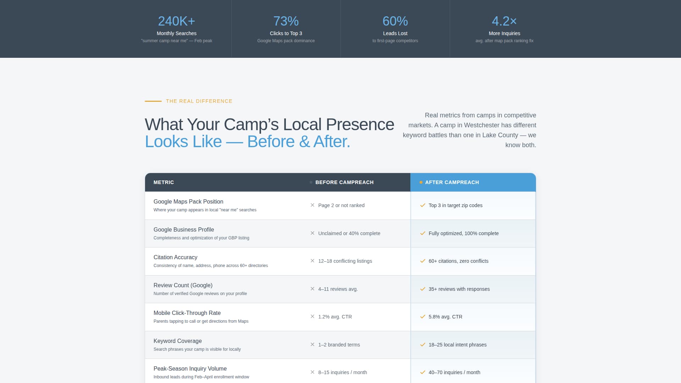Click the to first-page competitors caption
Screen dimensions: 681x383
pos(395,41)
